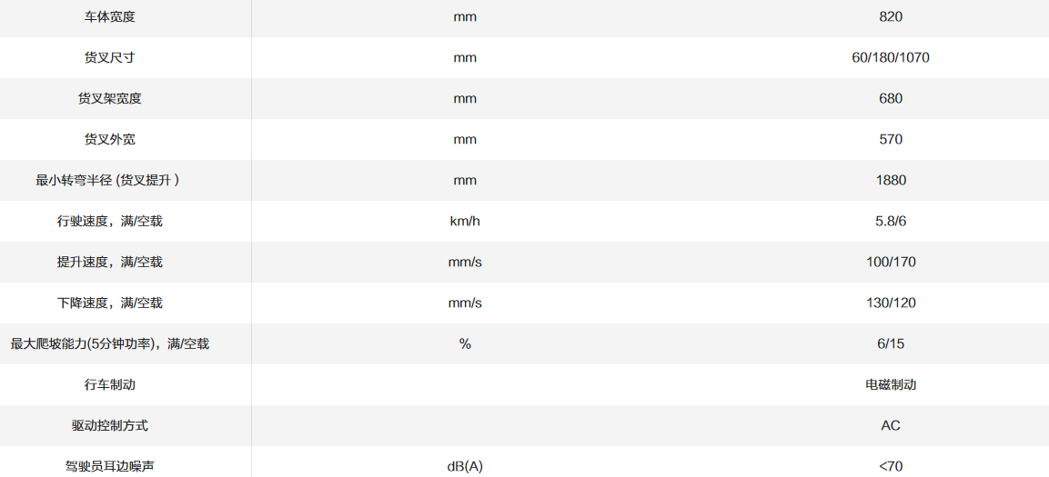The image size is (1049, 477).
Task: Click the 货叉架宽度 row label
Action: 109,98
